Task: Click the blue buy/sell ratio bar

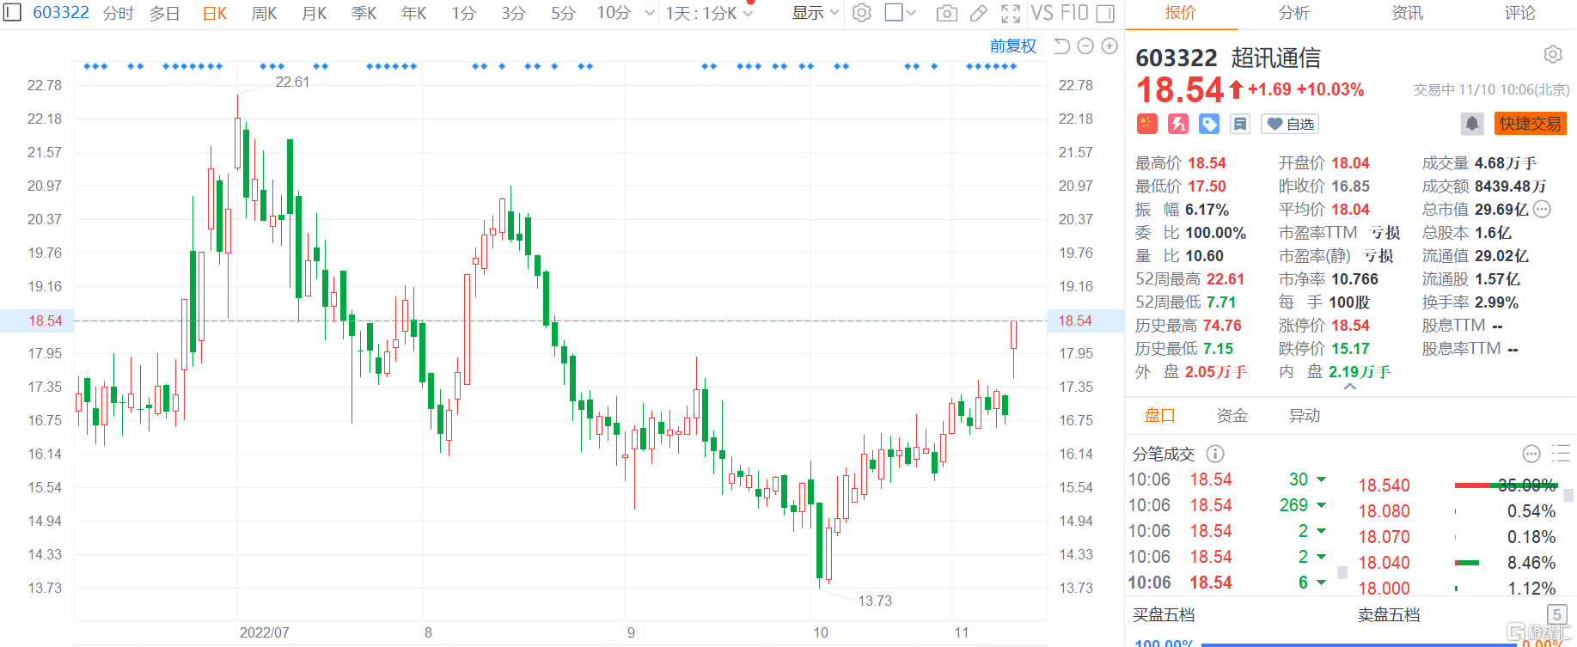Action: (1359, 644)
